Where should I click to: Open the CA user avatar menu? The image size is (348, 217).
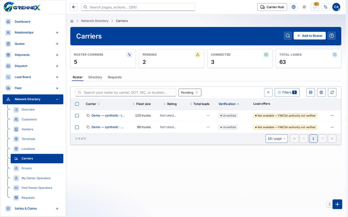(x=336, y=7)
